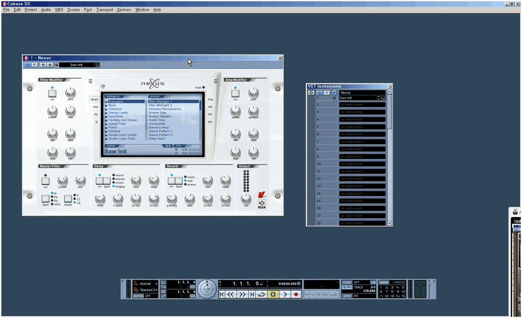Click the Stop button in transport bar
This screenshot has height=318, width=522.
(273, 295)
